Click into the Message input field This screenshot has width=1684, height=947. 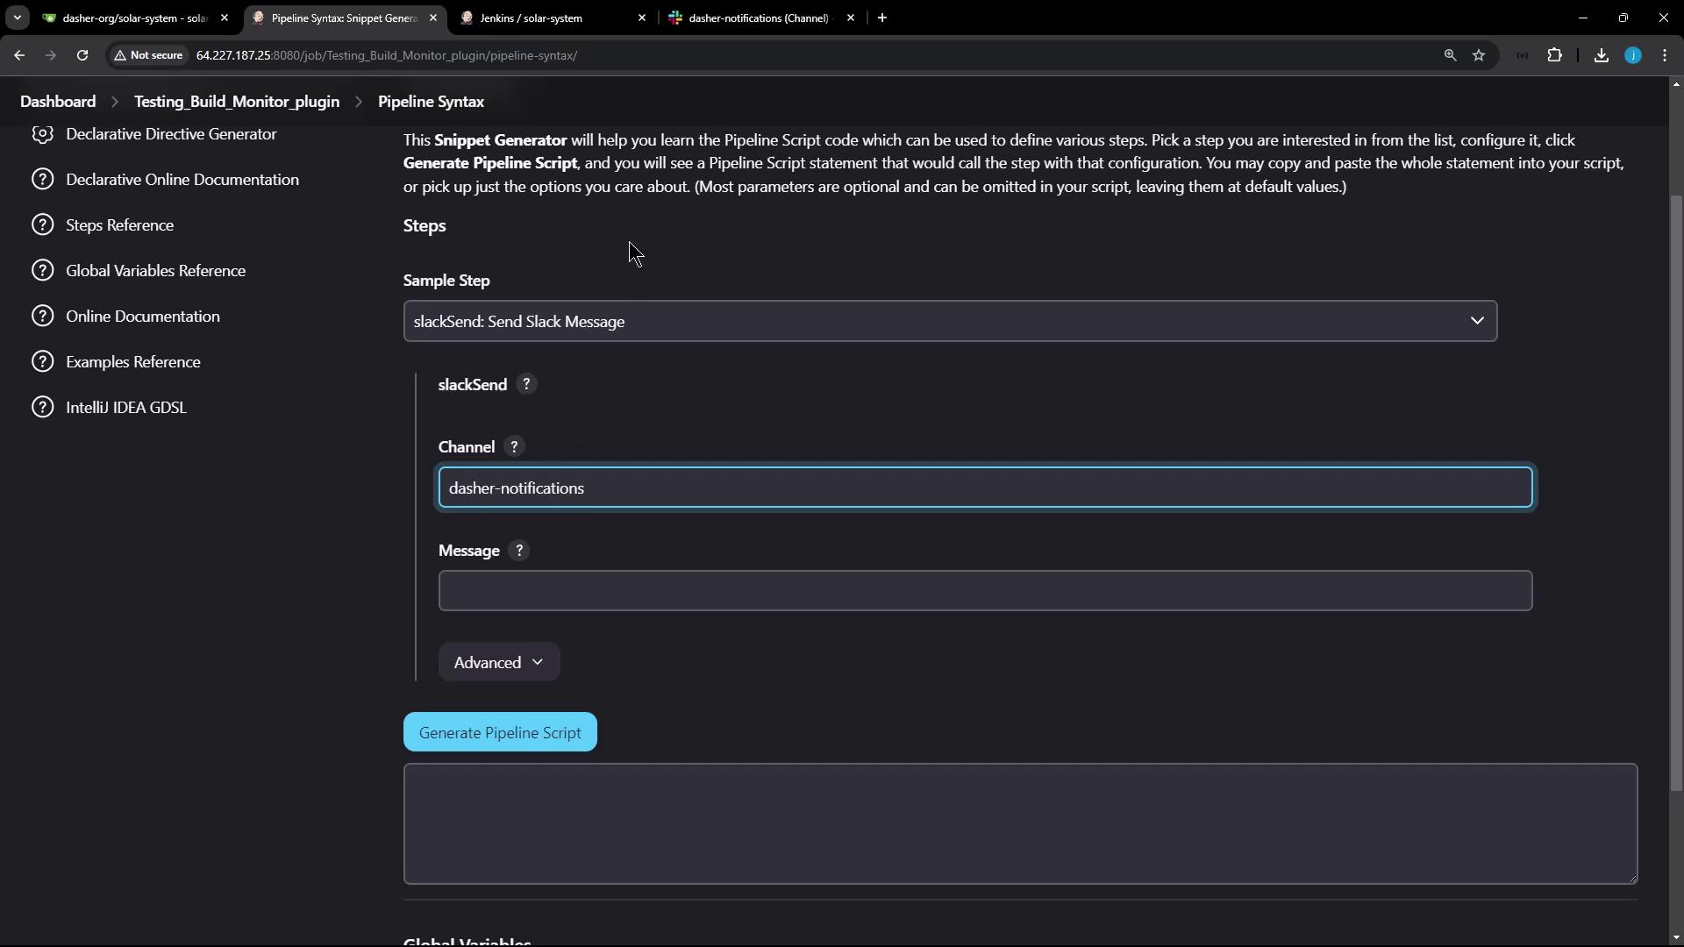point(984,591)
